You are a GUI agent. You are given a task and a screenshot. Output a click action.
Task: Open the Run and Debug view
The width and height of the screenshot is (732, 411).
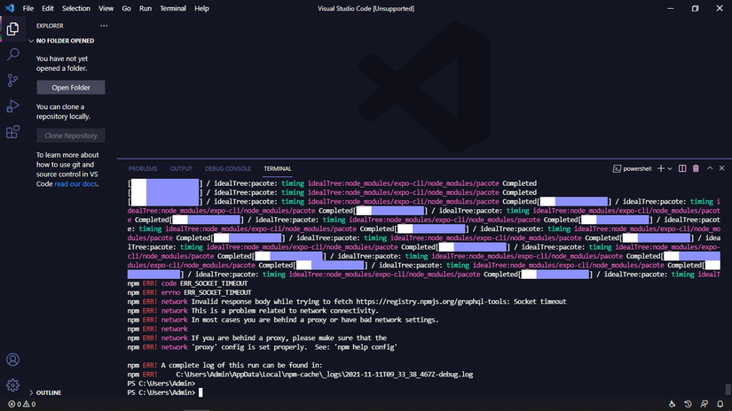[x=12, y=106]
